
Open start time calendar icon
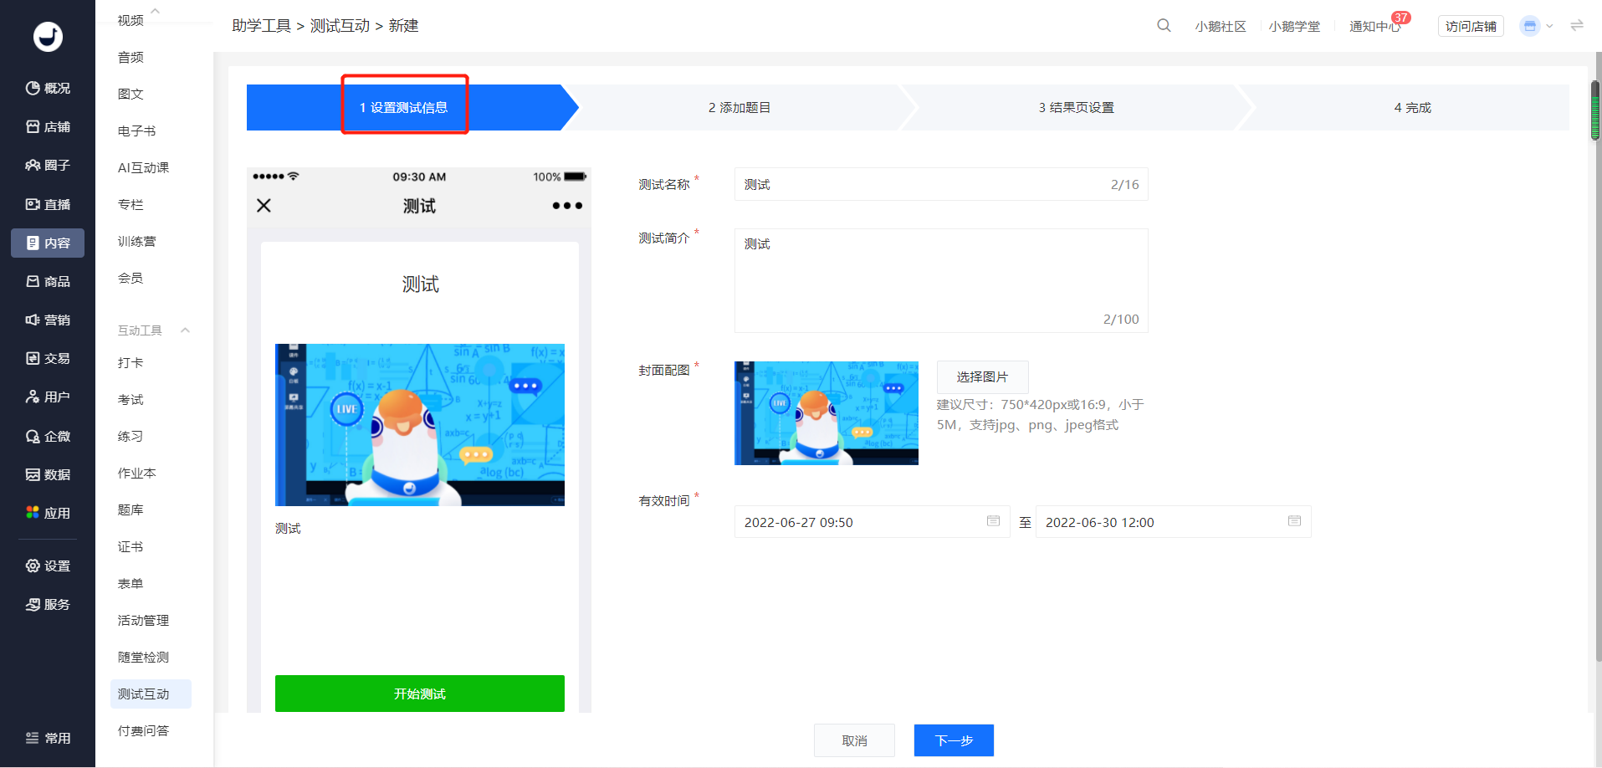[x=993, y=521]
